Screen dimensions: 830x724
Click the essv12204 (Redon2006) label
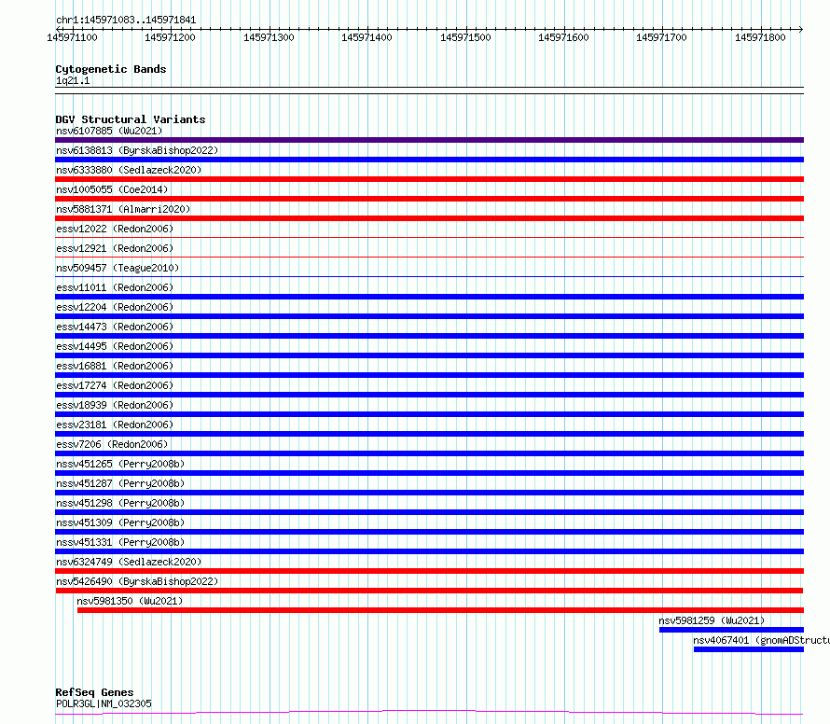pyautogui.click(x=115, y=307)
